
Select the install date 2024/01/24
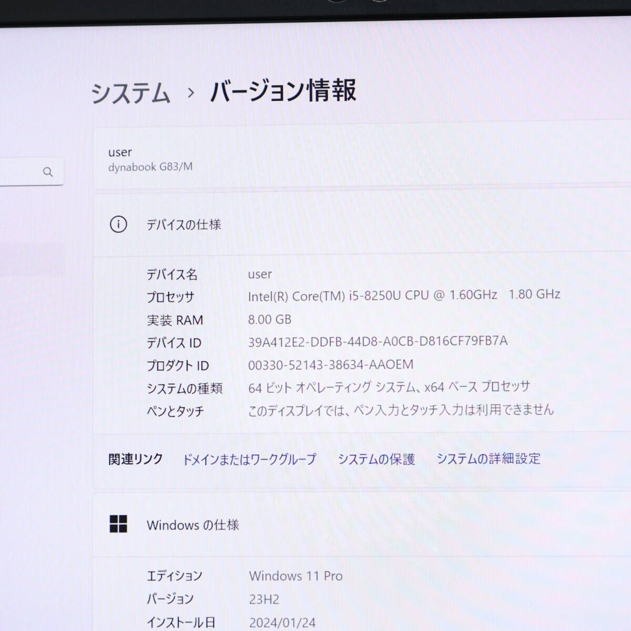point(282,623)
